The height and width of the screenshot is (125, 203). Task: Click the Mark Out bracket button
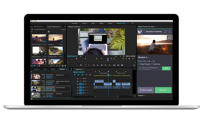(x=89, y=65)
